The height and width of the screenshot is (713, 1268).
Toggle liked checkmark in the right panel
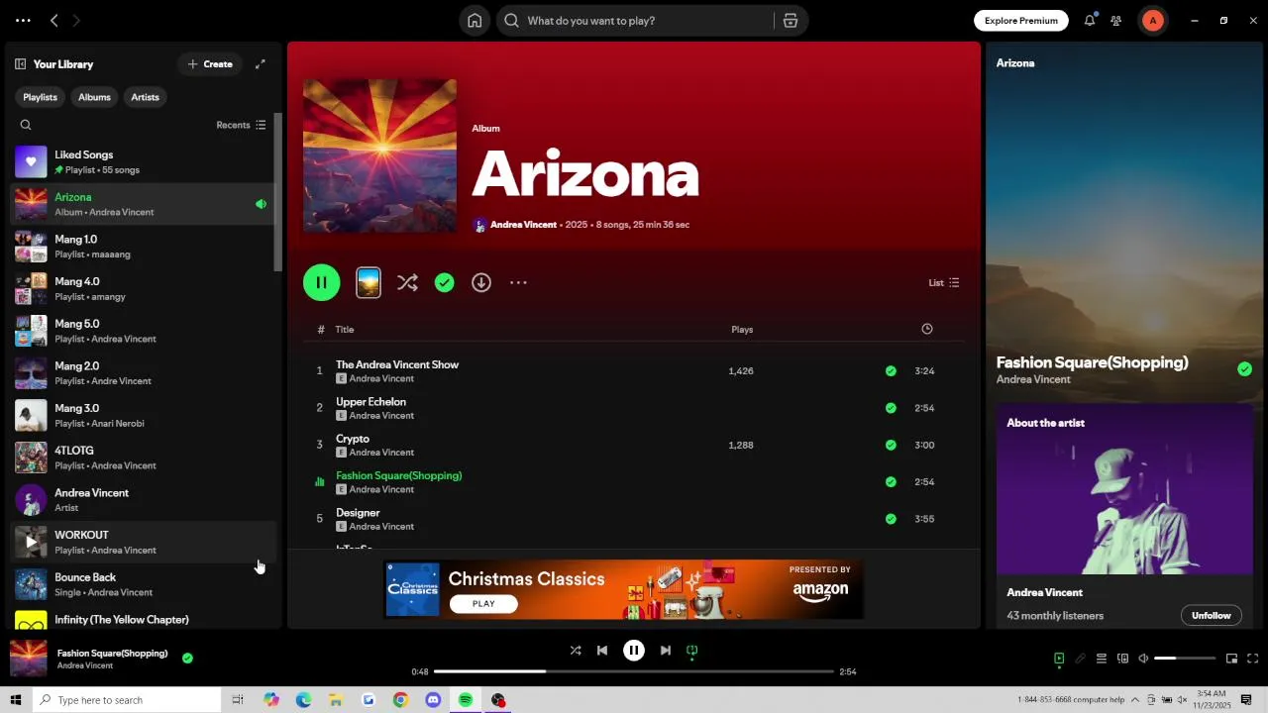pyautogui.click(x=1244, y=369)
